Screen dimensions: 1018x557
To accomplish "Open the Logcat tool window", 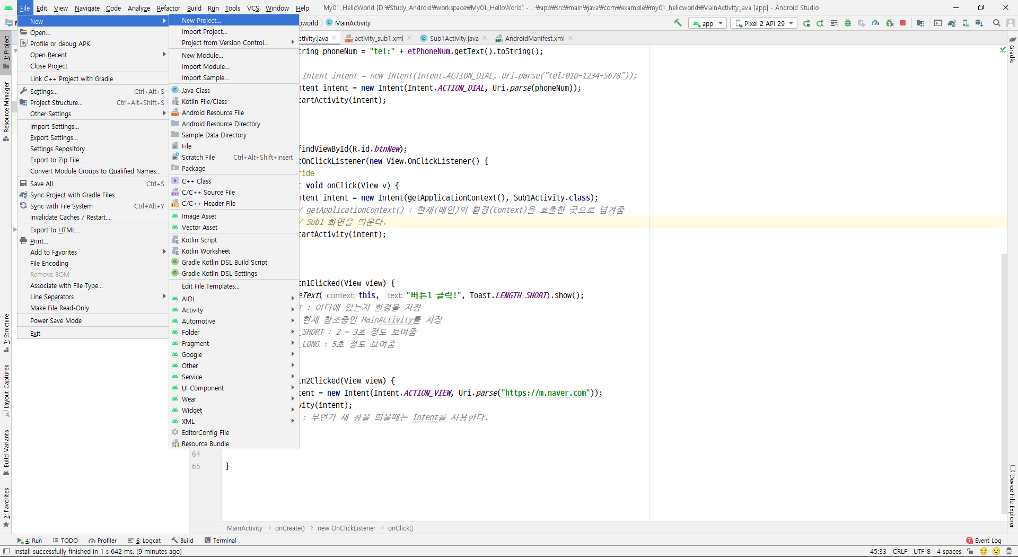I will coord(144,541).
